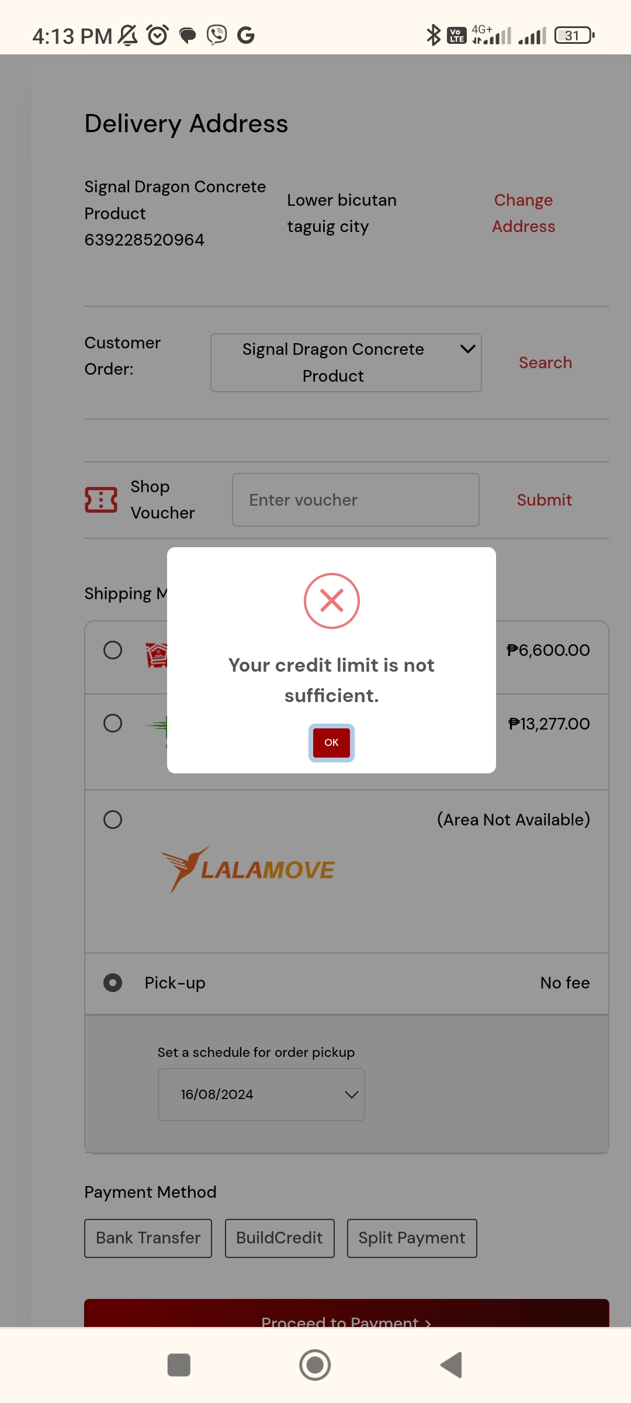Screen dimensions: 631x1403
Task: Select the ₱13,277.00 shipping radio option
Action: (x=113, y=723)
